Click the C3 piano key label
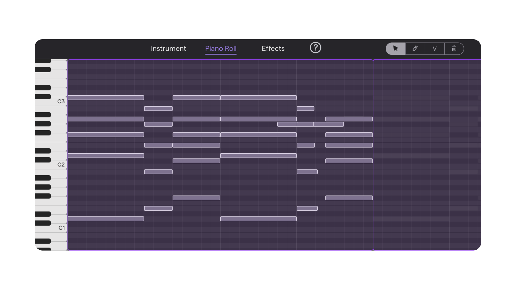516x290 pixels. 60,101
